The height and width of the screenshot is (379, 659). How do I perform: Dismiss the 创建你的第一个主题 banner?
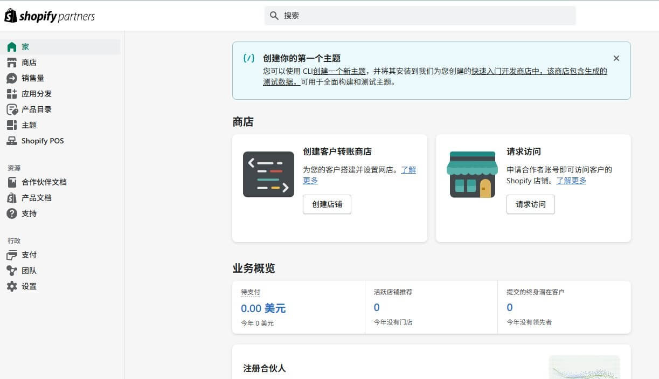pyautogui.click(x=616, y=58)
